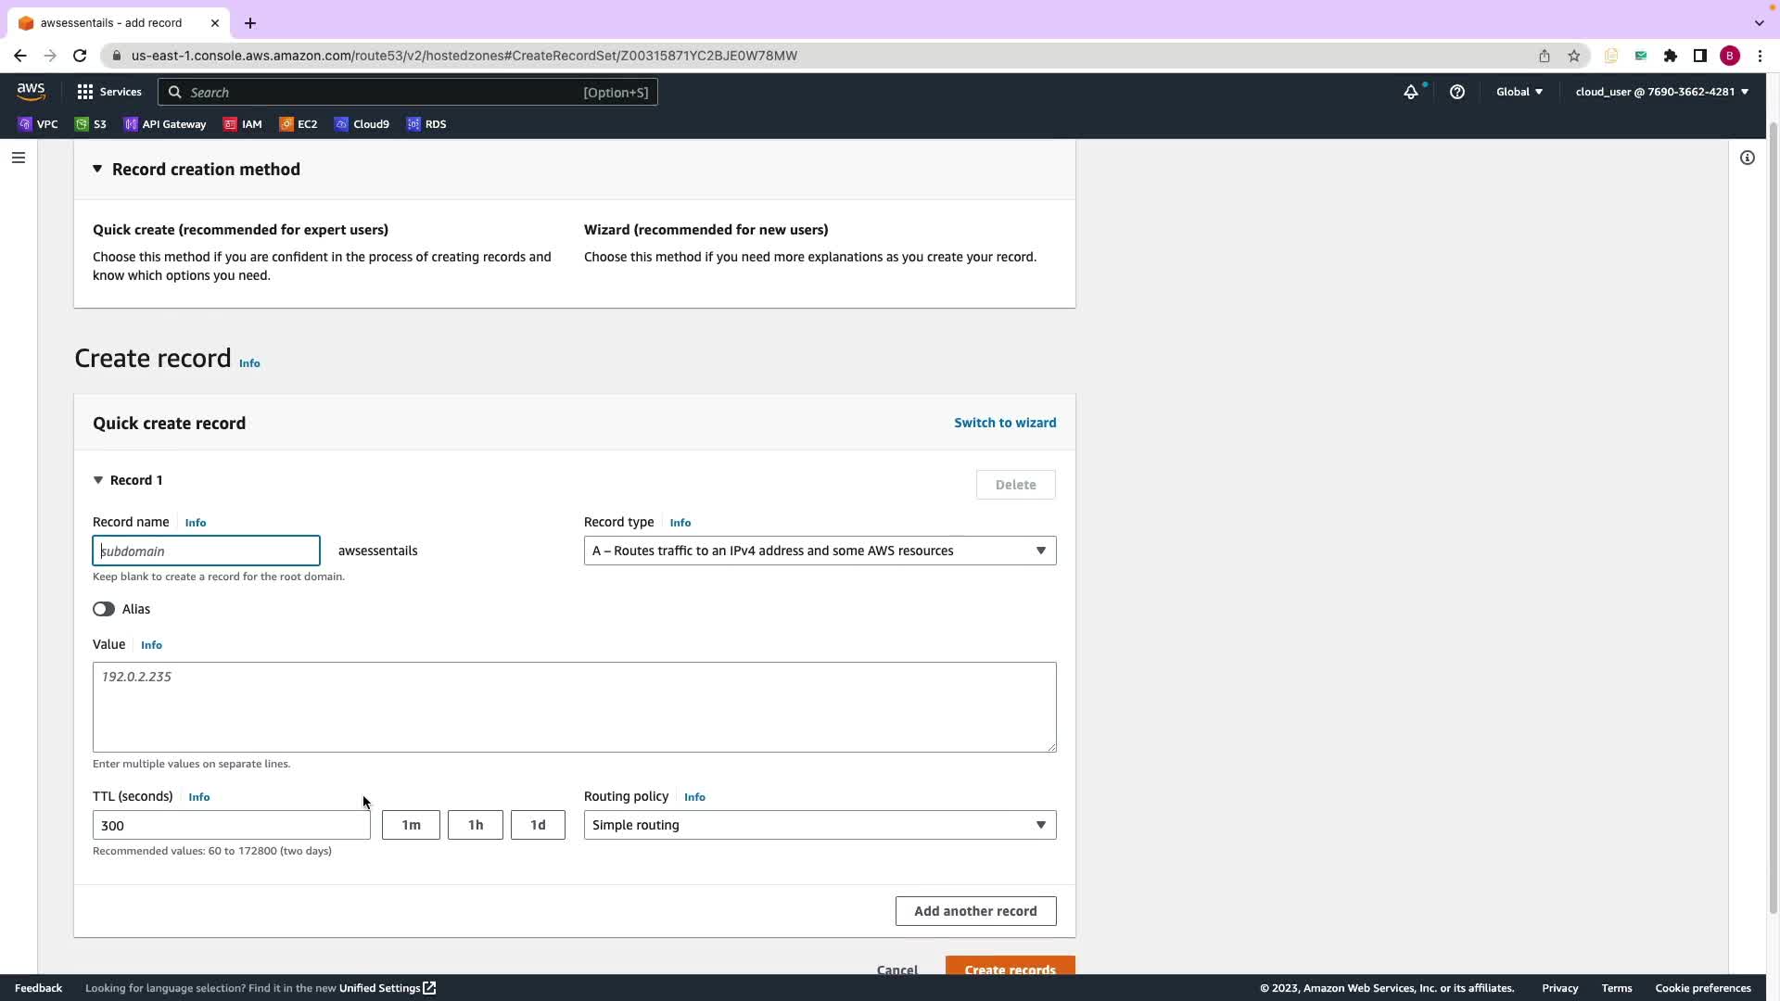This screenshot has width=1780, height=1001.
Task: Open the Services grid menu
Action: (108, 92)
